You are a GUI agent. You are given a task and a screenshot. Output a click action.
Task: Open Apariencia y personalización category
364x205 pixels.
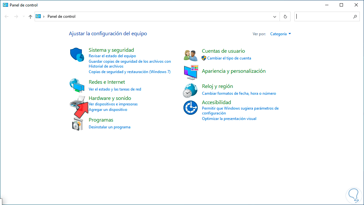(234, 71)
